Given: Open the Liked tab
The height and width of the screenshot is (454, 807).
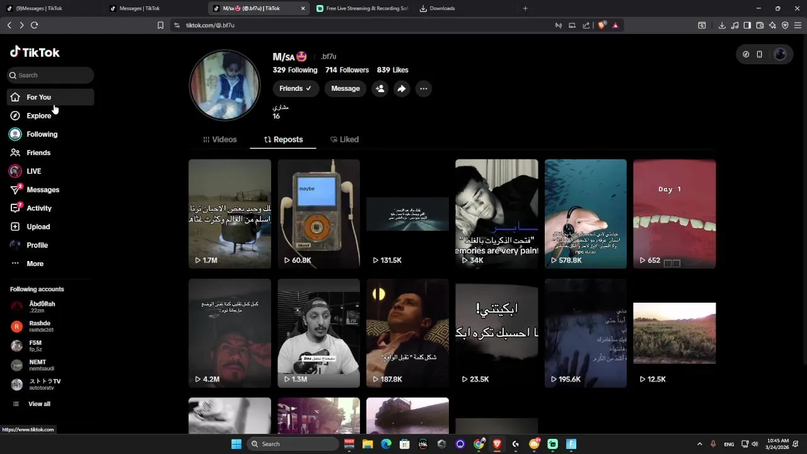Looking at the screenshot, I should (344, 139).
